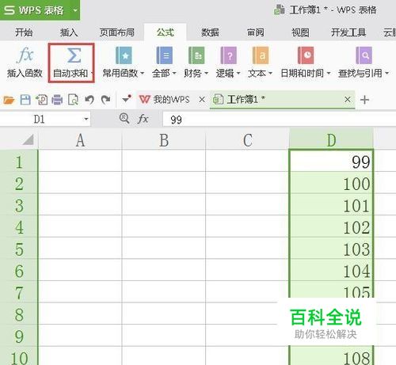The image size is (396, 365).
Task: Click cell containing 101
Action: coord(331,205)
